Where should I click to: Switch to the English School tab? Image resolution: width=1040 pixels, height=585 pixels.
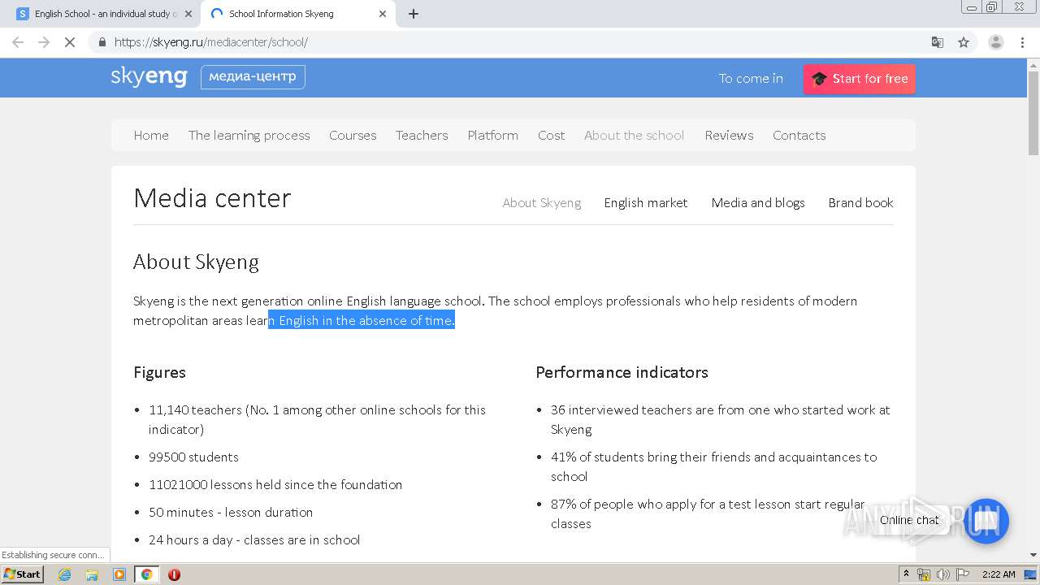click(x=103, y=14)
